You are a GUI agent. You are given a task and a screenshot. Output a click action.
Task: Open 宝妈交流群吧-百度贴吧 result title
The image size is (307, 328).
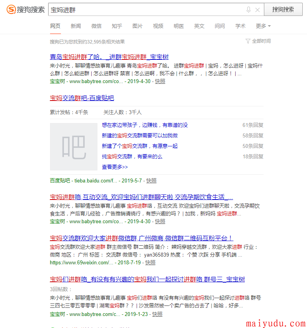pos(82,98)
